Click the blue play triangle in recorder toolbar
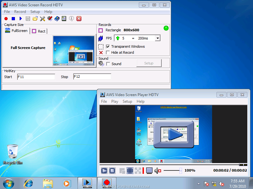The width and height of the screenshot is (253, 189). pos(21,19)
